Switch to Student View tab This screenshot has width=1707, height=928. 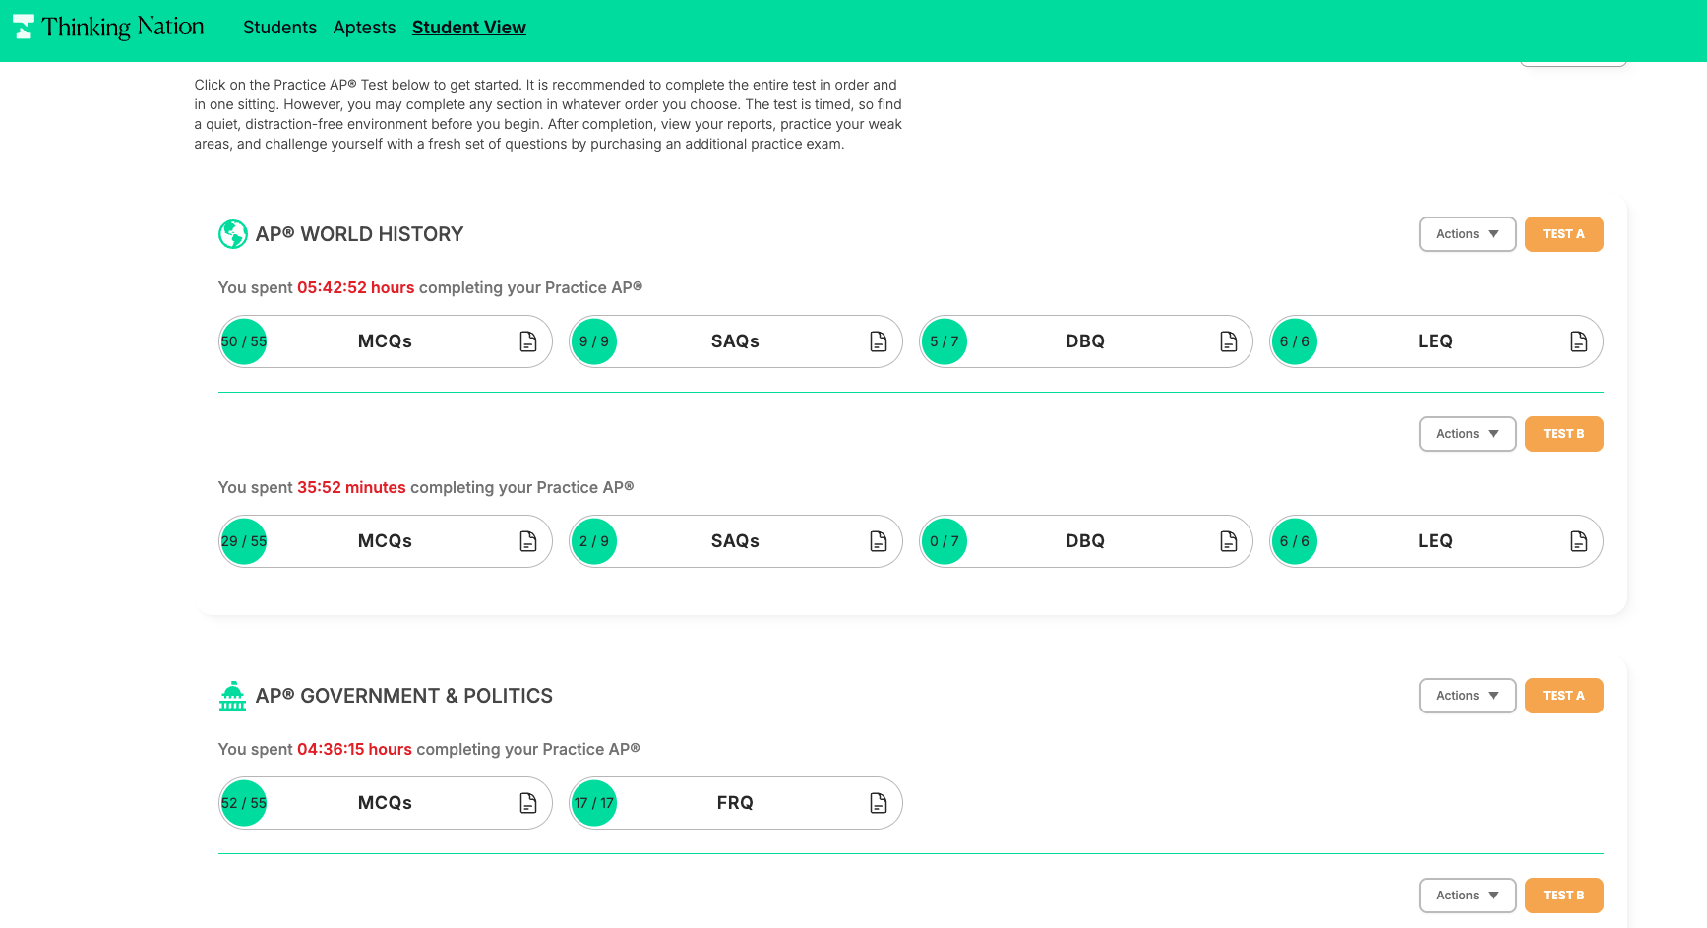click(x=468, y=28)
